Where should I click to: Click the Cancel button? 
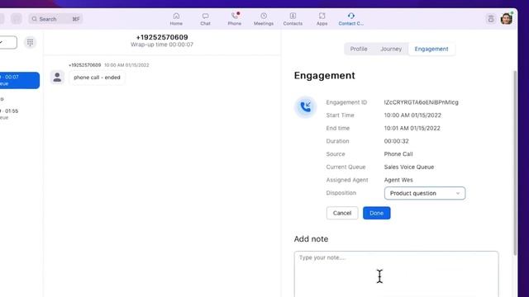coord(342,213)
